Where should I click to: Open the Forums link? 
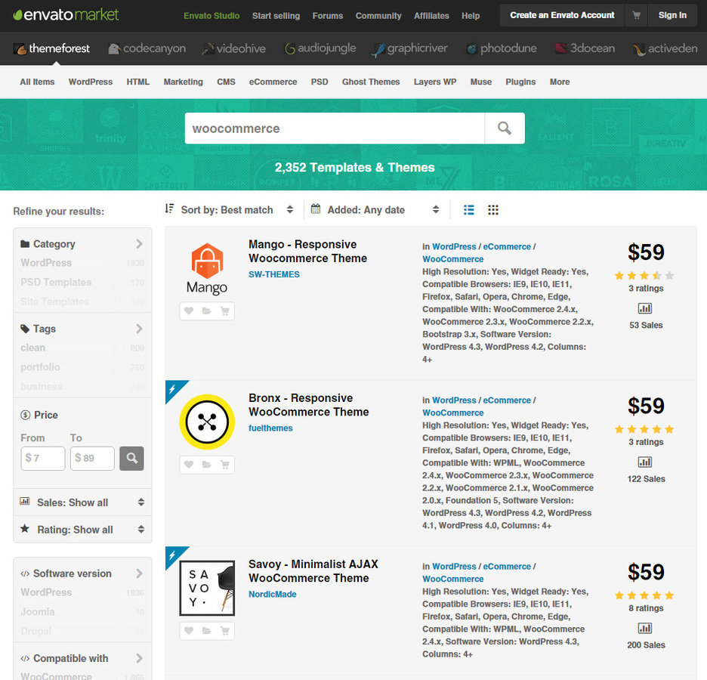(328, 16)
